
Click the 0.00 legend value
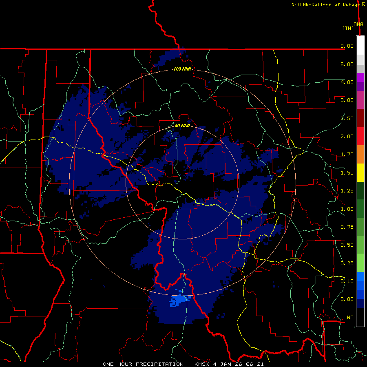347,299
